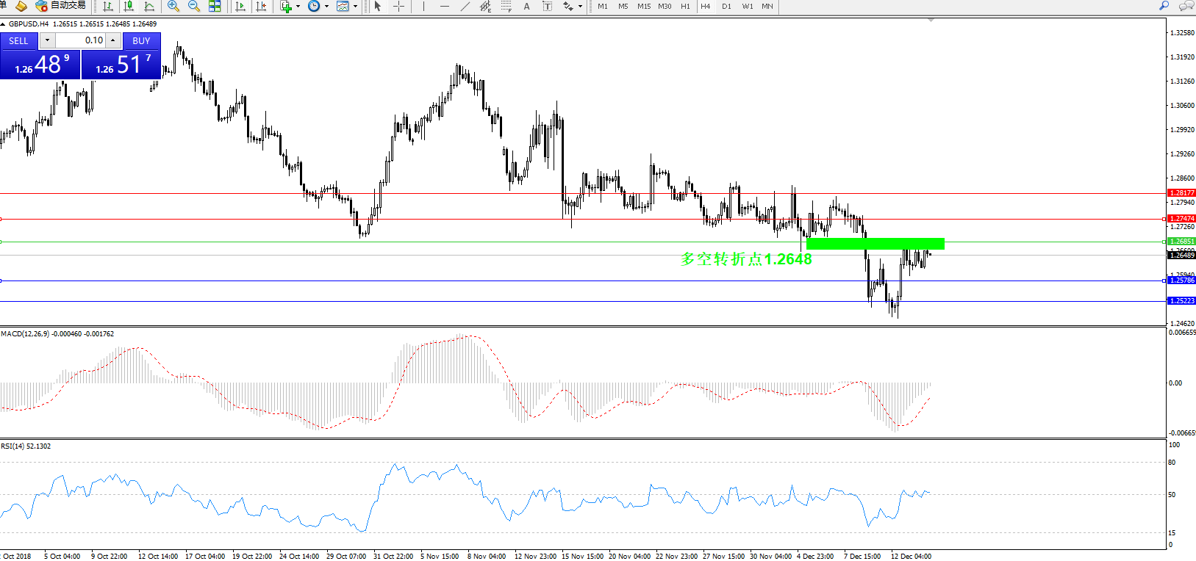Select the Crosshair tool
Viewport: 1196px width, 561px height.
(x=398, y=6)
